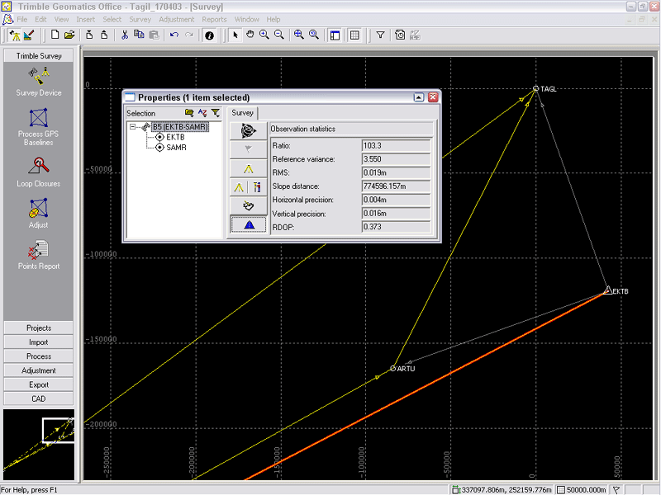Collapse the B5 (EKTB-SAMR) tree node

point(132,127)
